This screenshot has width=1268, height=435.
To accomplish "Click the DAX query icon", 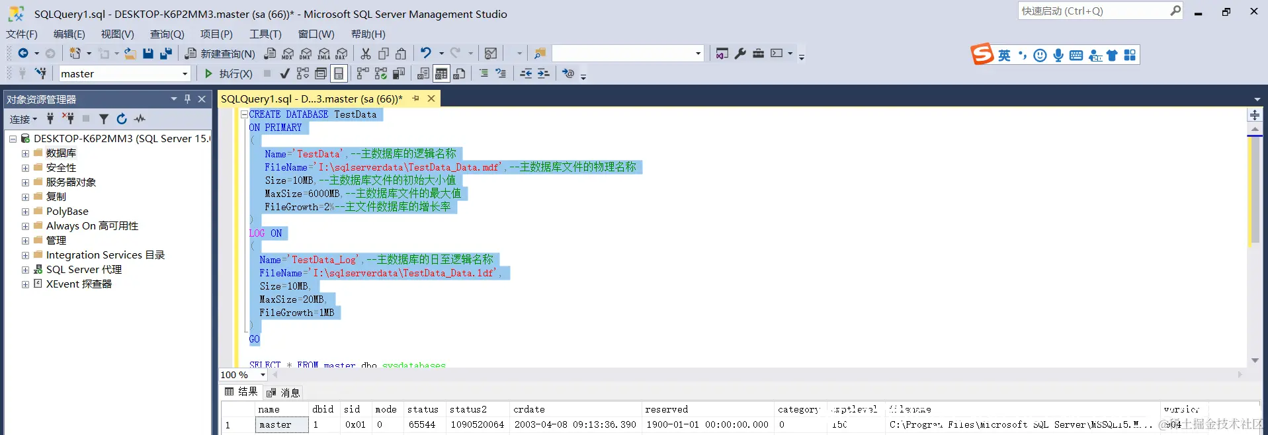I will tap(341, 54).
